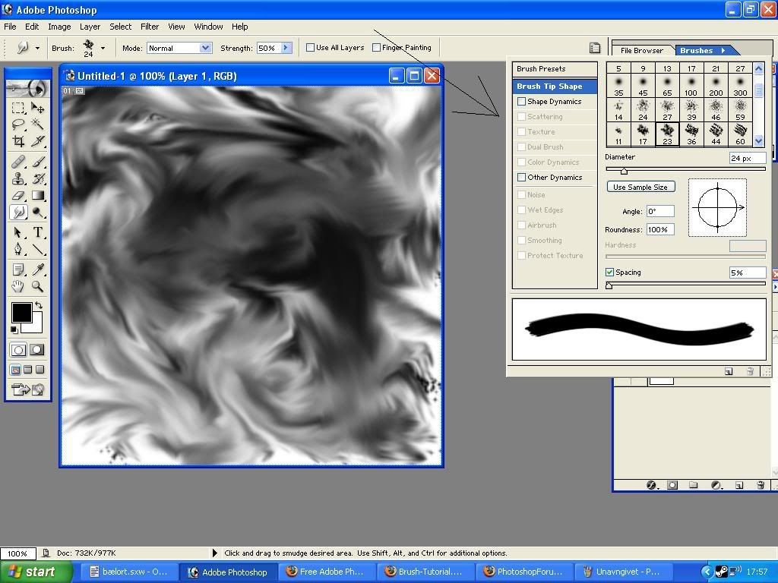Expand hidden system tray icons
Image resolution: width=778 pixels, height=583 pixels.
707,572
